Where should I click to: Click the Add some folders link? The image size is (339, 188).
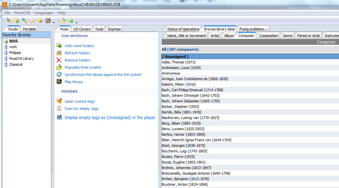[79, 46]
